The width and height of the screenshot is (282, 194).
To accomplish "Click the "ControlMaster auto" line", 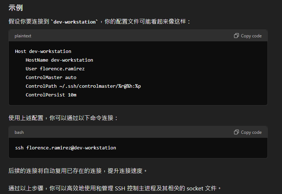I will click(51, 78).
